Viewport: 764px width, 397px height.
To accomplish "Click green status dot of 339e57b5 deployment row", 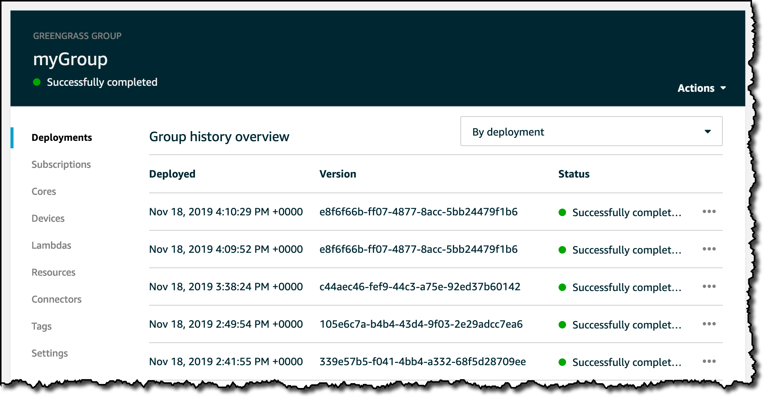I will [562, 362].
